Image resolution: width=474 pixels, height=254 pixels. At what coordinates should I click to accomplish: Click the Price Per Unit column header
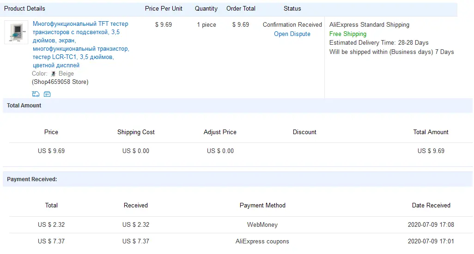coord(164,9)
